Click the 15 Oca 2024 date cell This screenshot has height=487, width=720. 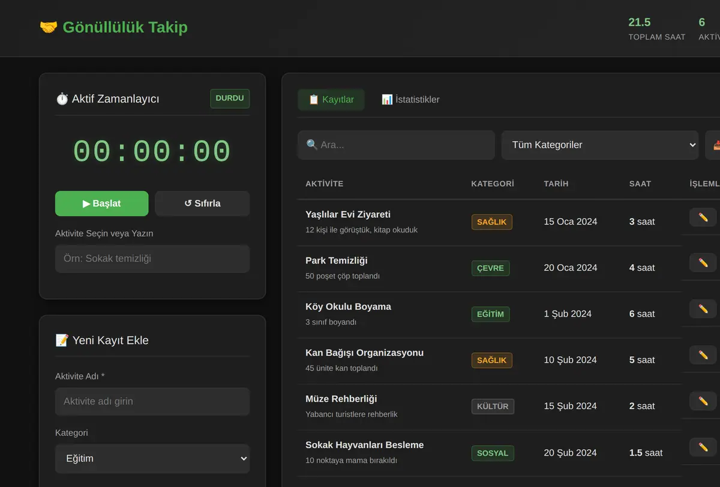click(571, 222)
